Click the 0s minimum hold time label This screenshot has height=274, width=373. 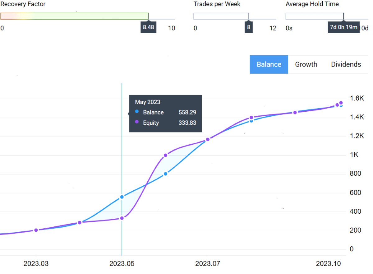point(289,28)
